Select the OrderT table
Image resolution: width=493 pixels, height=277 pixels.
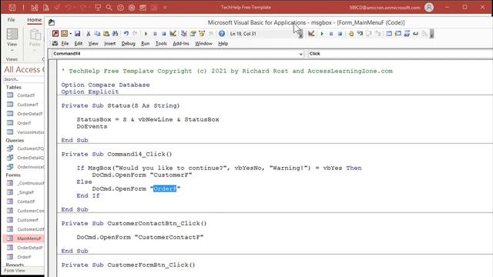tap(24, 123)
